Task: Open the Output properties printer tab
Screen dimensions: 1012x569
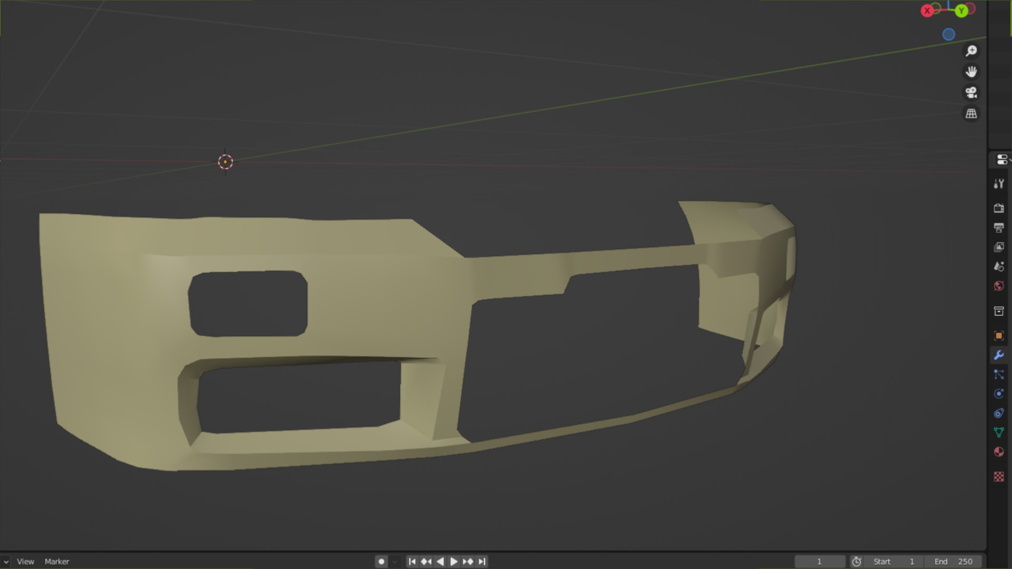Action: coord(998,228)
